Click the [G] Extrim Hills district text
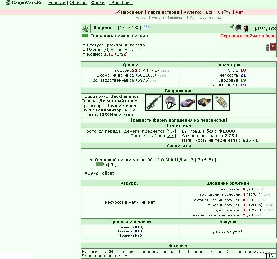277x259 pixels. 118,50
